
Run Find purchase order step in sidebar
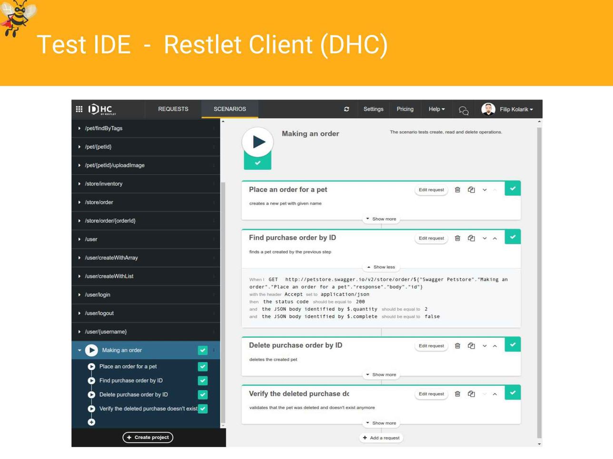(x=91, y=381)
